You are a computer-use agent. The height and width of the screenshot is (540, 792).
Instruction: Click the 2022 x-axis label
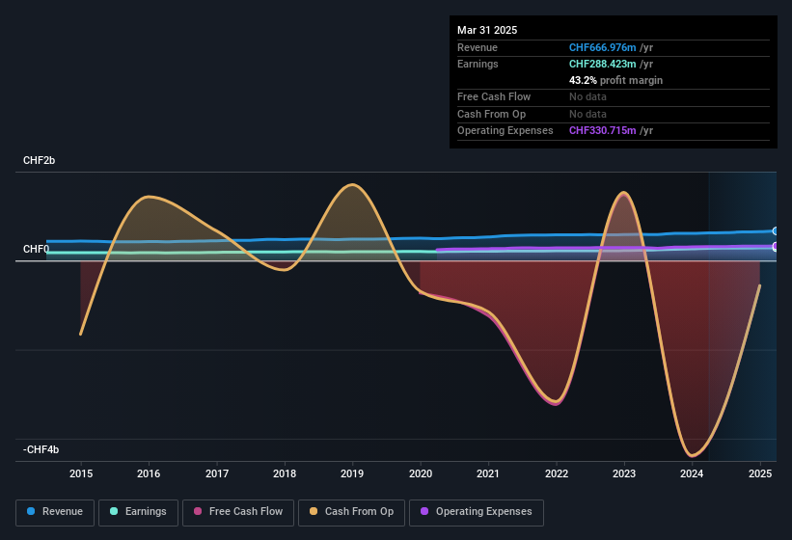(556, 473)
